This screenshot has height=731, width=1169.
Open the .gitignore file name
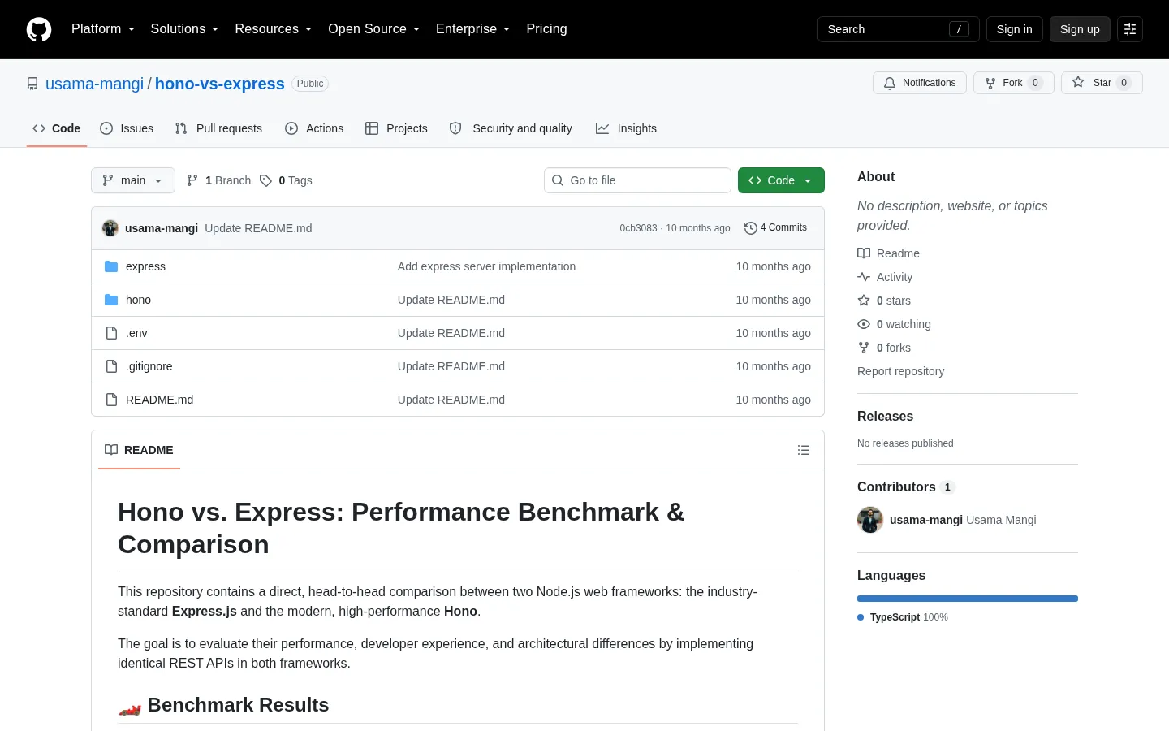click(149, 366)
